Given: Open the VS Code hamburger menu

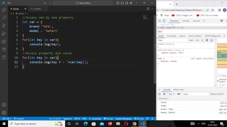Looking at the screenshot, I should coord(9,3).
